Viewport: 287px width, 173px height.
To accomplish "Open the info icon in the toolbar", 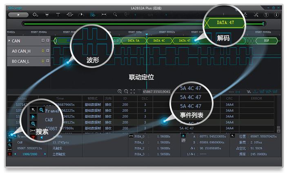I will point(276,15).
